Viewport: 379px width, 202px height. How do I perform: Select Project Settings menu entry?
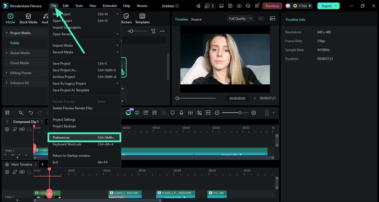(85, 120)
